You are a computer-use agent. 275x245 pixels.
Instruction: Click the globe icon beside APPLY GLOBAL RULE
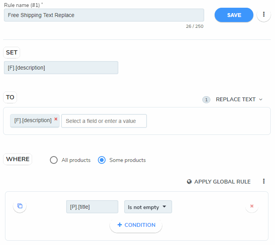click(x=189, y=182)
